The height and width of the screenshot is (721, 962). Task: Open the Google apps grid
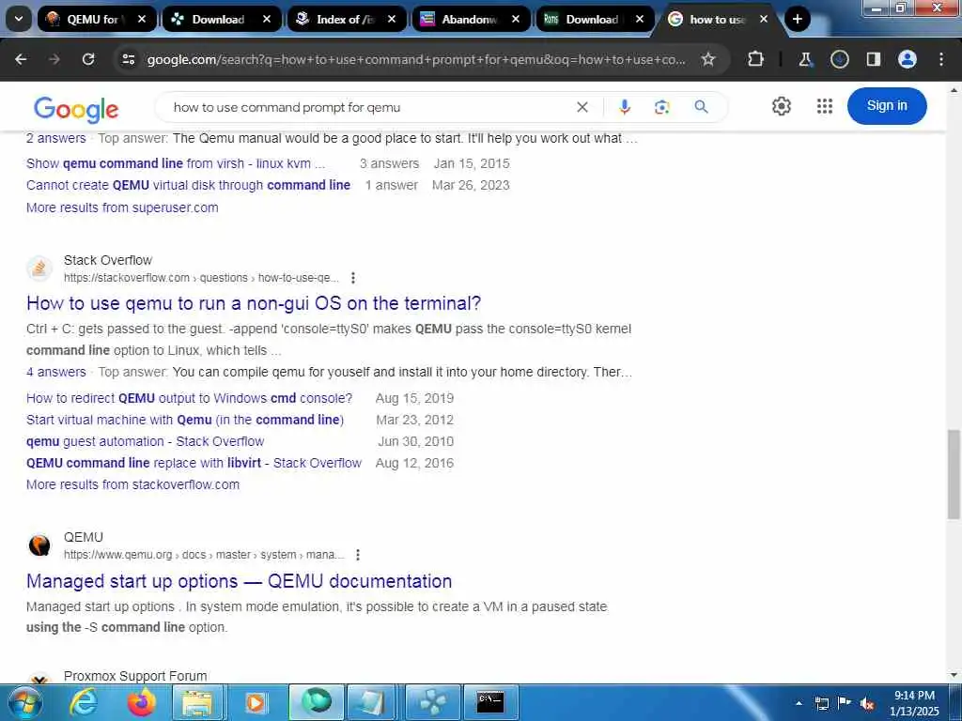825,106
